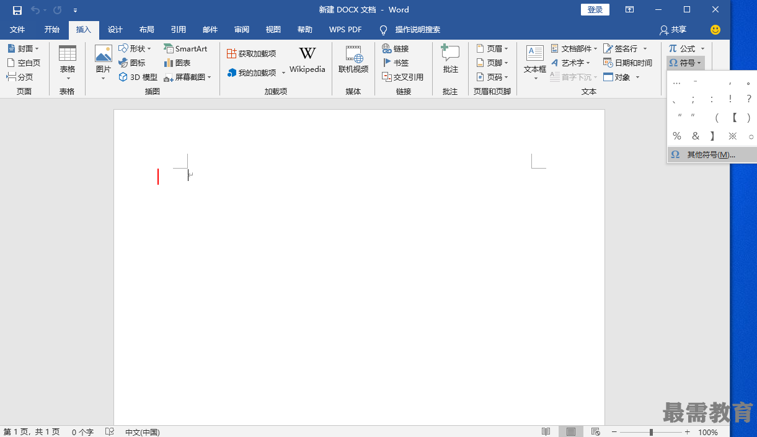Insert the % symbol from gallery
The width and height of the screenshot is (757, 437).
tap(677, 136)
